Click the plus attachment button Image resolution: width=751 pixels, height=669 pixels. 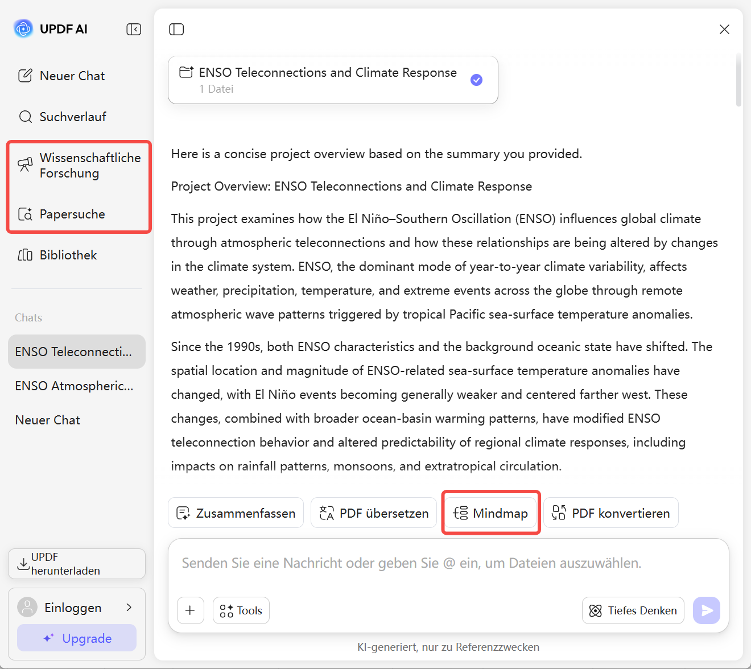coord(190,610)
